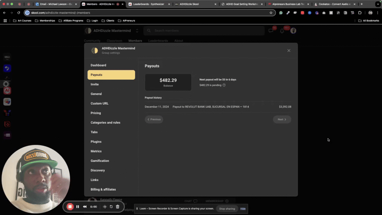Screen dimensions: 382x215
Task: Click the Loom stop recording button
Action: [x=70, y=207]
